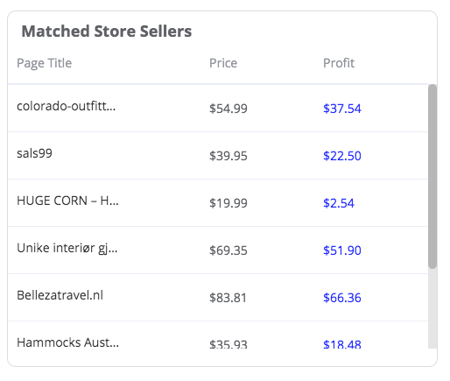Click the $54.99 price cell
The image size is (450, 381).
tap(229, 109)
